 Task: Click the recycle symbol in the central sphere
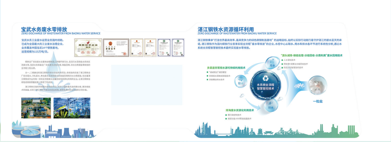(x=265, y=78)
